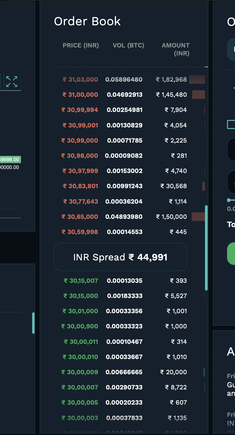Click amount ₹ 30,568
Viewport: 235px width, 435px height.
[174, 186]
